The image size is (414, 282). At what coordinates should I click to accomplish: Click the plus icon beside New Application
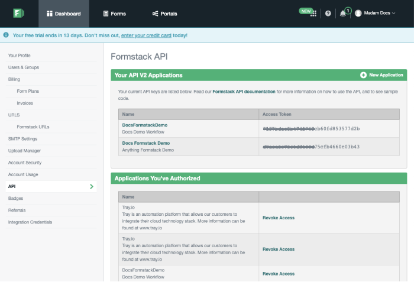363,75
